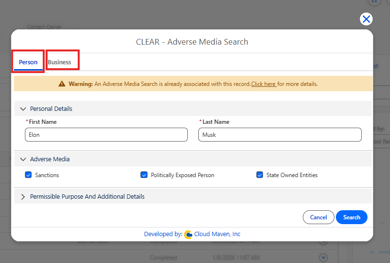Focus the Last Name field

point(280,135)
